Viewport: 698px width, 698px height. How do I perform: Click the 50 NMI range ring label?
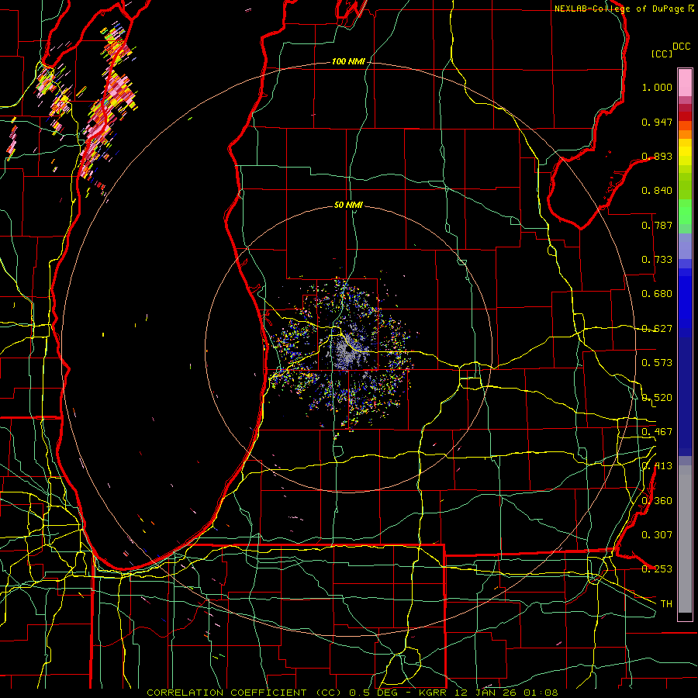coord(348,206)
